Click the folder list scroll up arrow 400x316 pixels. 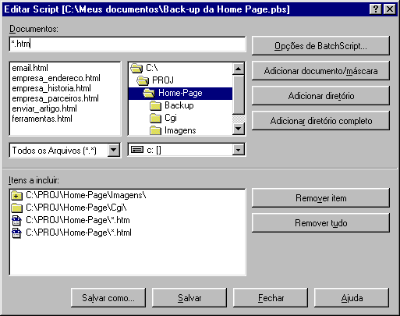click(x=239, y=69)
